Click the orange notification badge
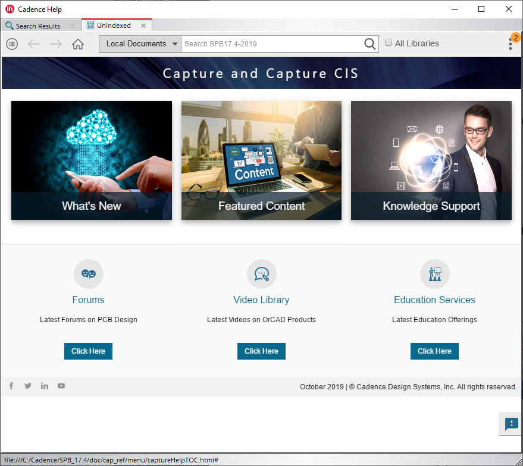The image size is (523, 466). [x=516, y=37]
